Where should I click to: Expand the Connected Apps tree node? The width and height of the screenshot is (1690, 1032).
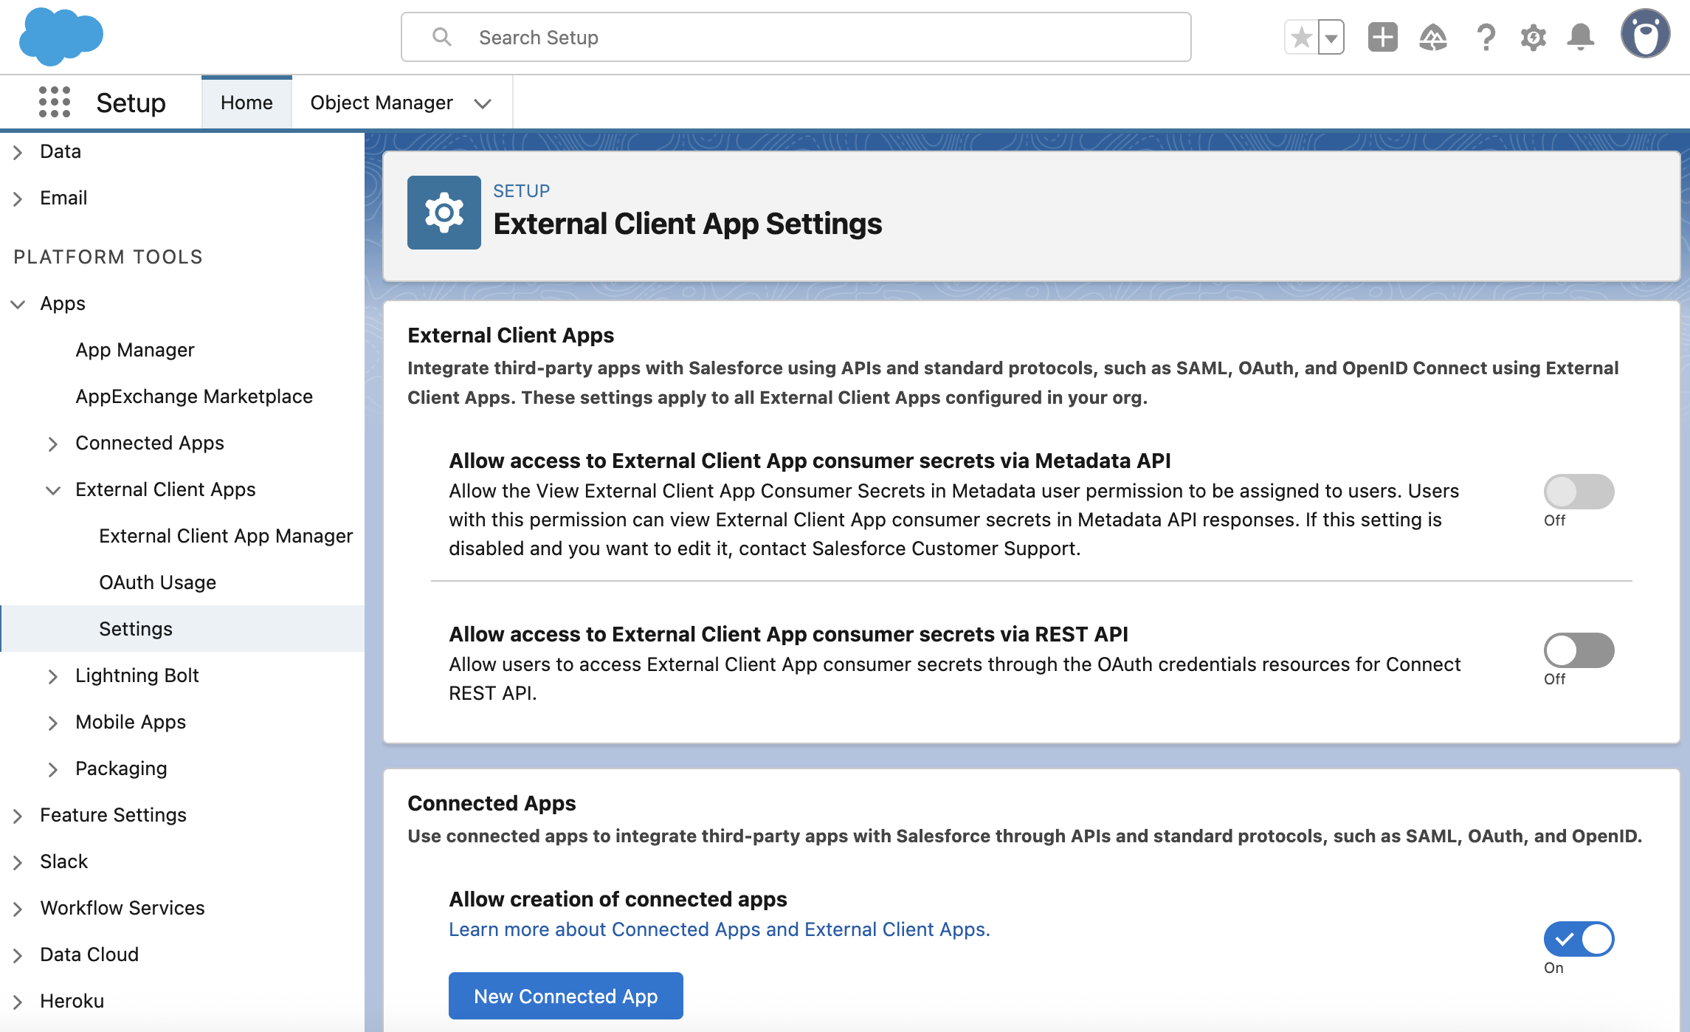[53, 444]
